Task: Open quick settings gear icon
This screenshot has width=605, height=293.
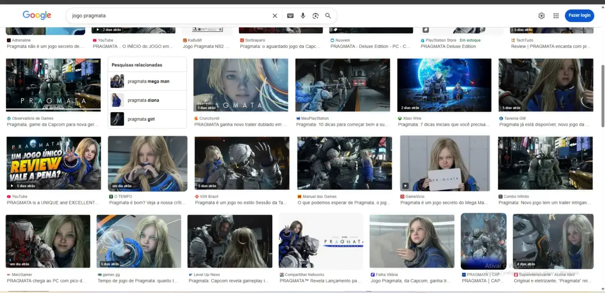Action: click(x=541, y=16)
